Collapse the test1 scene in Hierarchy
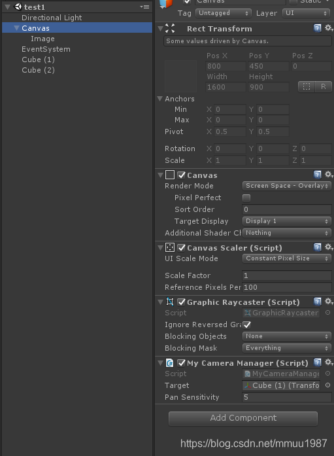 (7, 7)
